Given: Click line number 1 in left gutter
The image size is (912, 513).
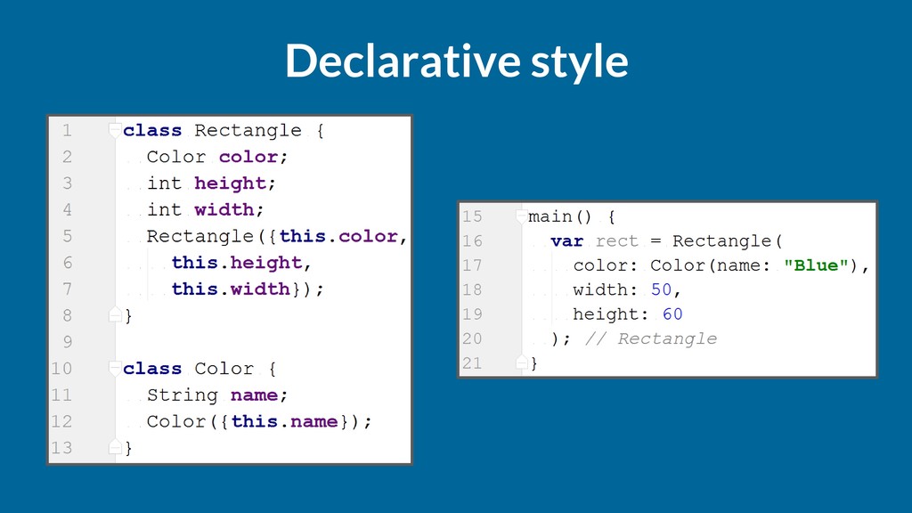Looking at the screenshot, I should point(68,130).
